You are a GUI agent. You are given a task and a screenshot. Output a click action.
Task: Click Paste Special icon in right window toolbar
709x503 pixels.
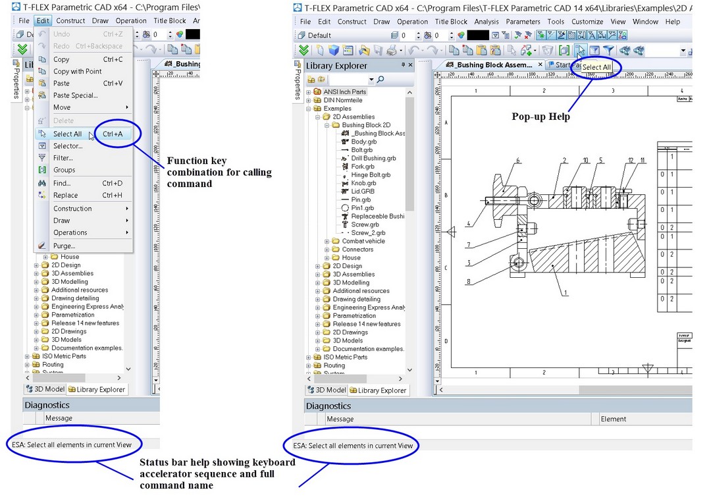pyautogui.click(x=496, y=50)
